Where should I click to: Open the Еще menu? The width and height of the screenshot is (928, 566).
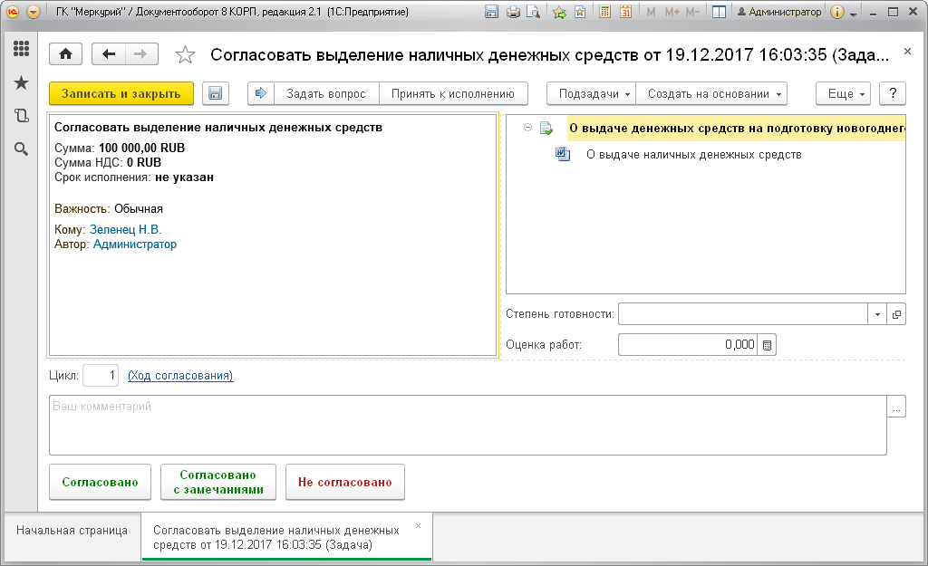[x=844, y=93]
